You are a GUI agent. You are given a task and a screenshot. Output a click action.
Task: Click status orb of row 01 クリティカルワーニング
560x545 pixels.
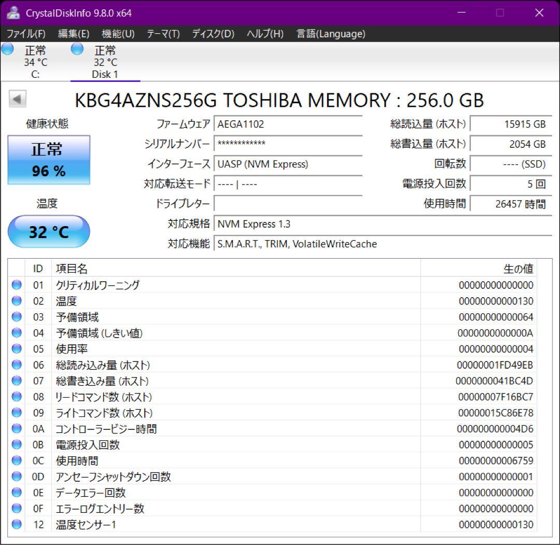tap(17, 285)
